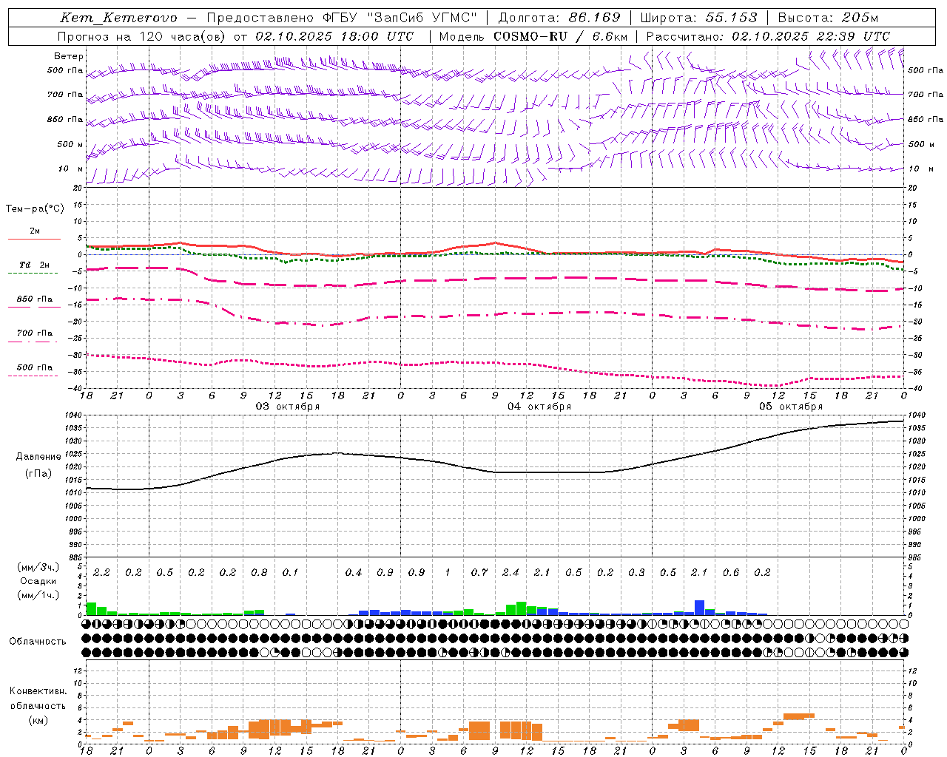
Task: Click the Ветер wind panel label
Action: click(x=69, y=56)
